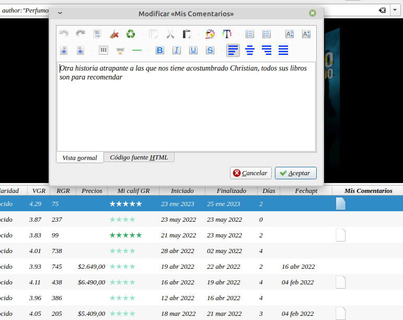The width and height of the screenshot is (403, 320).
Task: Open the search history dropdown arrow
Action: pyautogui.click(x=395, y=10)
